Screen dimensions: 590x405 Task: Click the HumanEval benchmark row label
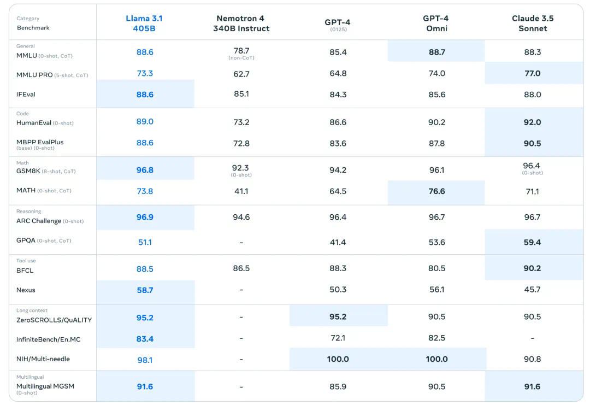[x=34, y=123]
